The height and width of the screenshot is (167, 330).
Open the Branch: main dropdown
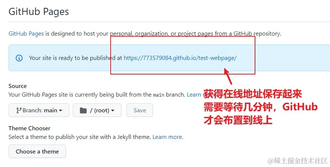[39, 110]
